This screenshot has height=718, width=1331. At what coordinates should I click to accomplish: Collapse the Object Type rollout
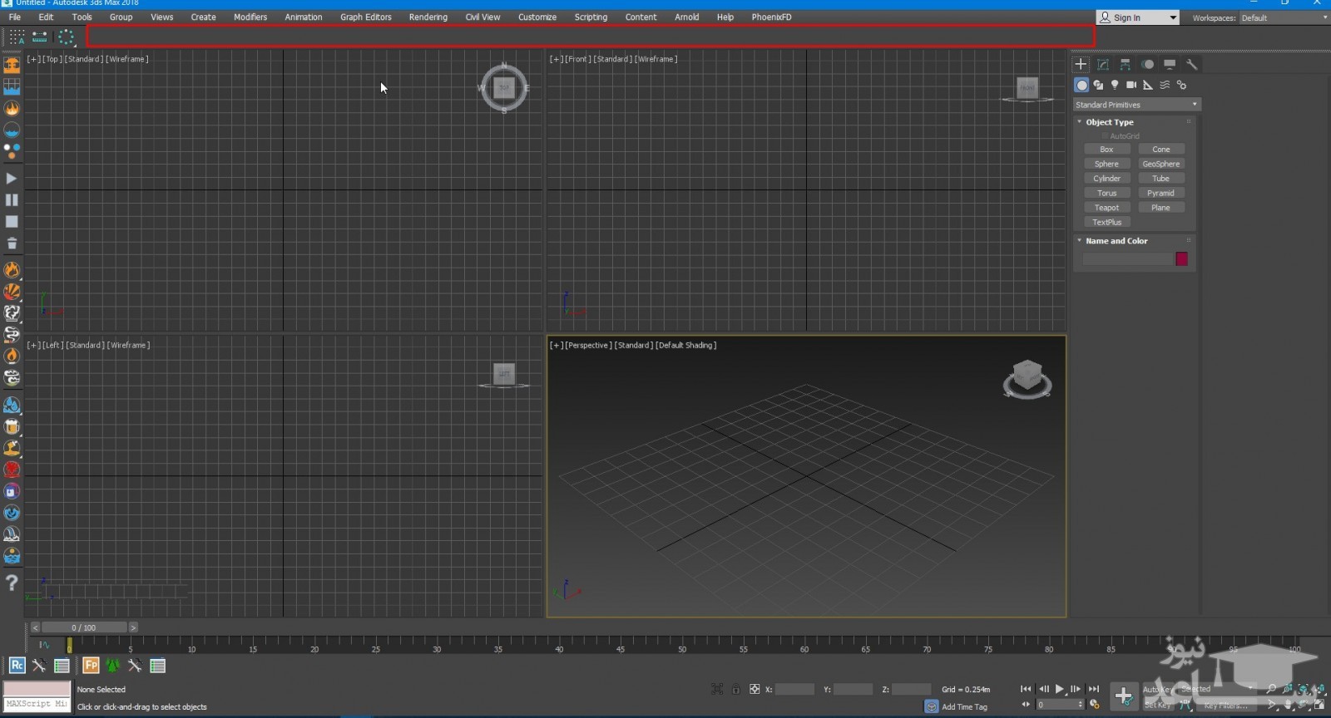(1109, 122)
